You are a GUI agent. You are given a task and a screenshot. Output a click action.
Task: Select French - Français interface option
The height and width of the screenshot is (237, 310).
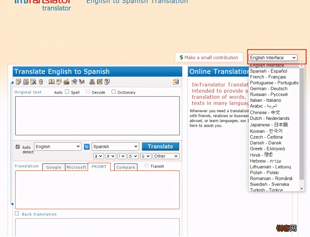(274, 77)
